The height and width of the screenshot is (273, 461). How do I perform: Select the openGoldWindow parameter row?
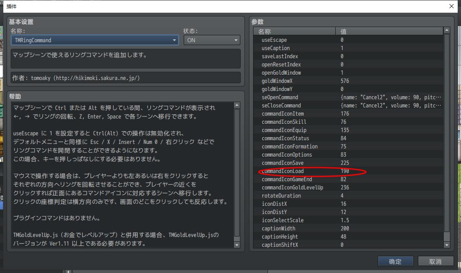point(348,73)
